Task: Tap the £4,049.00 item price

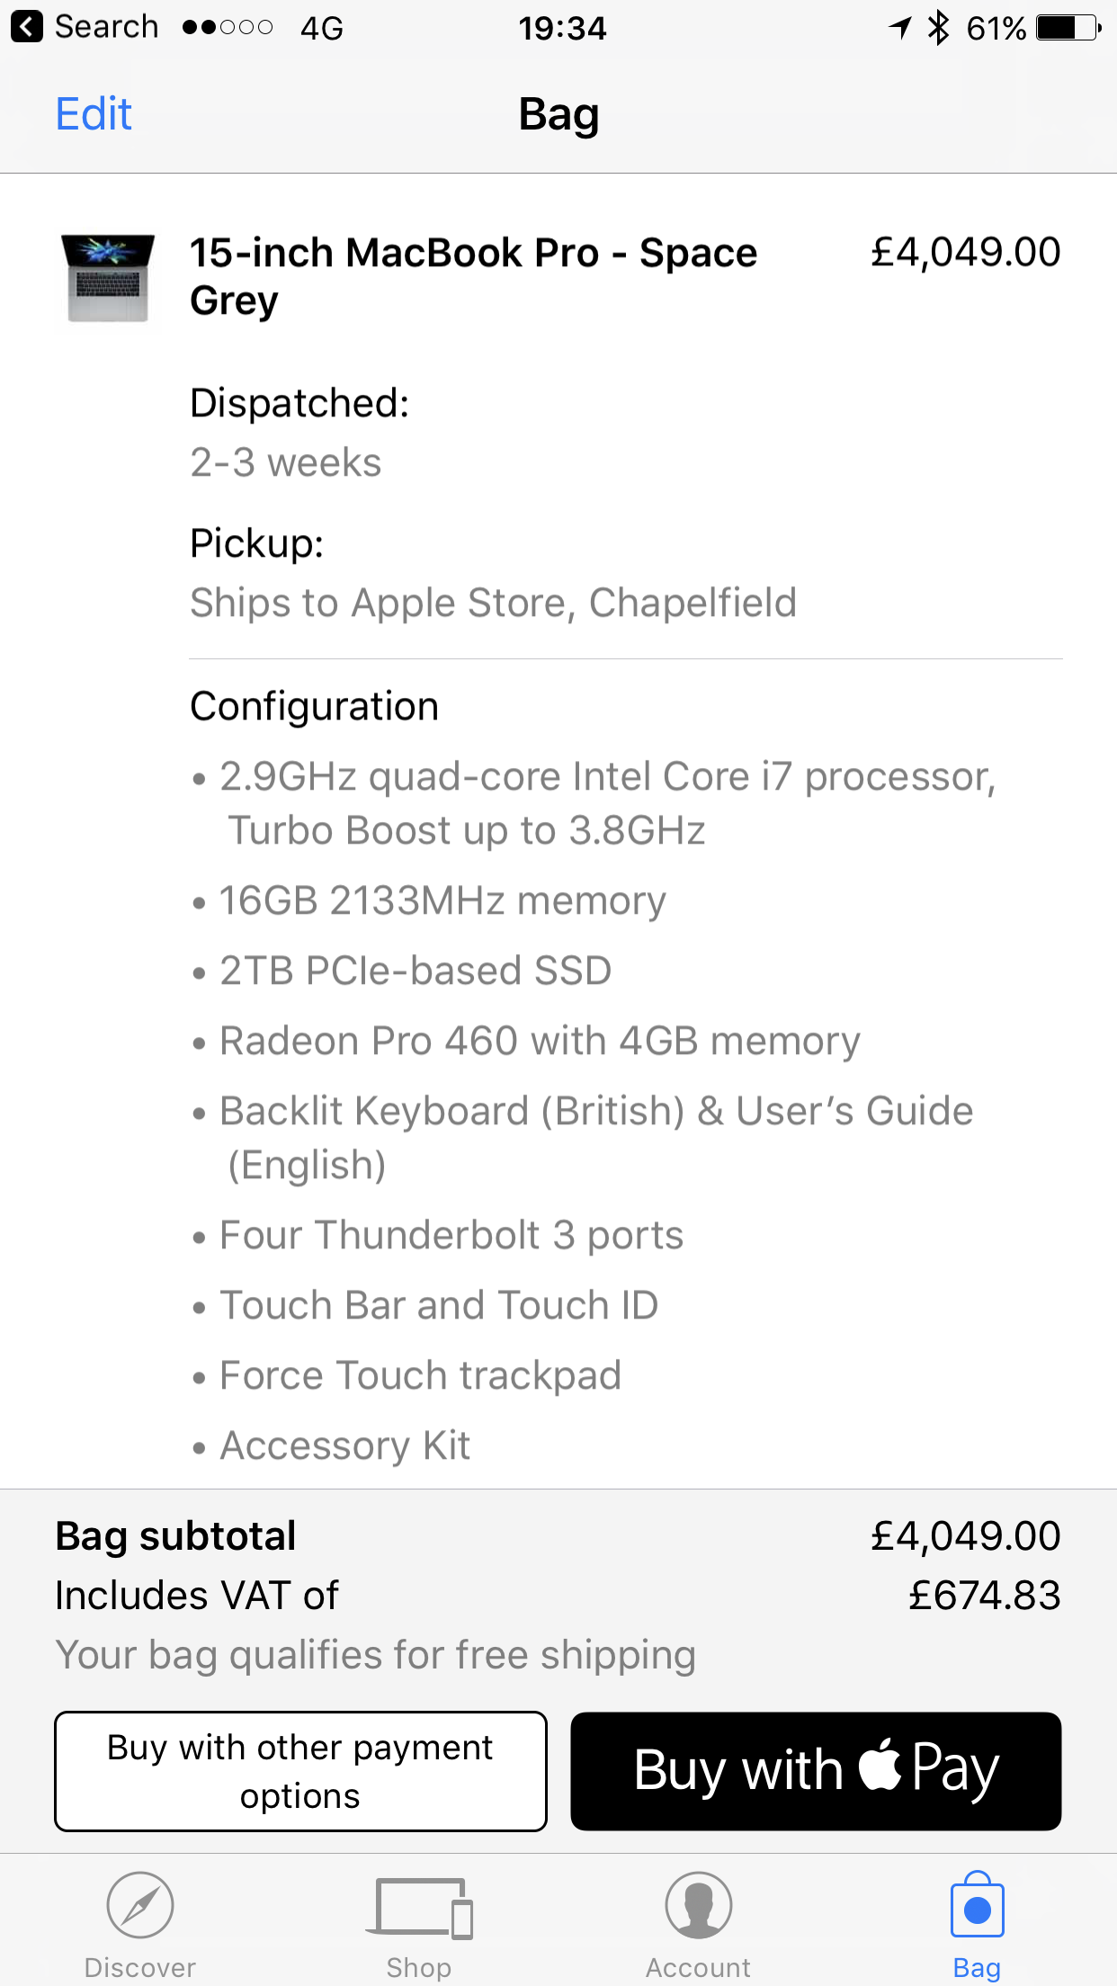Action: tap(966, 252)
